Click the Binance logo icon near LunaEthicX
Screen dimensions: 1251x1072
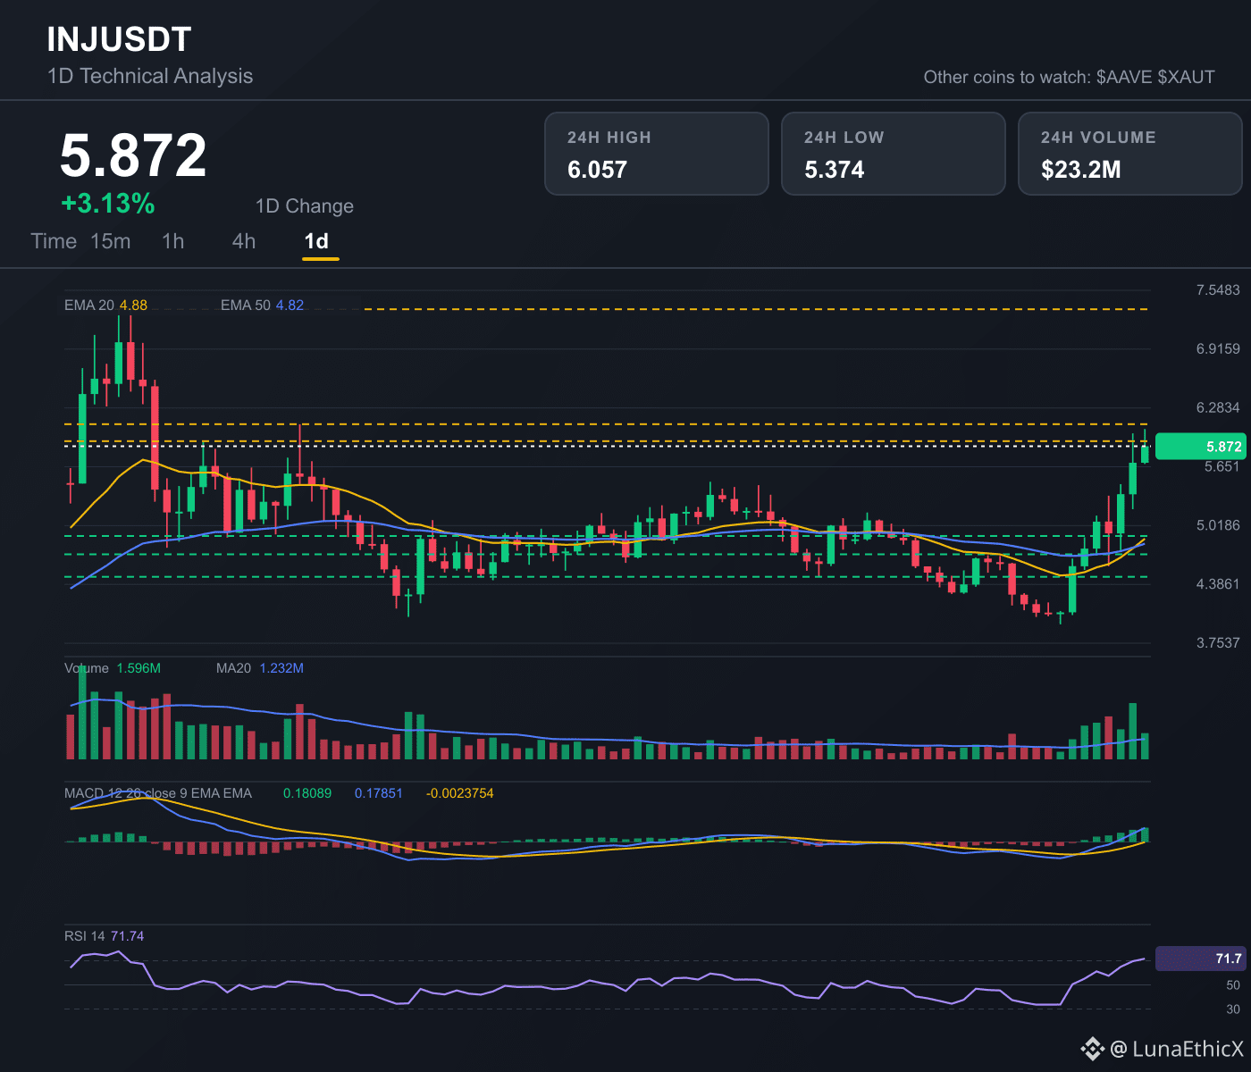(1092, 1049)
